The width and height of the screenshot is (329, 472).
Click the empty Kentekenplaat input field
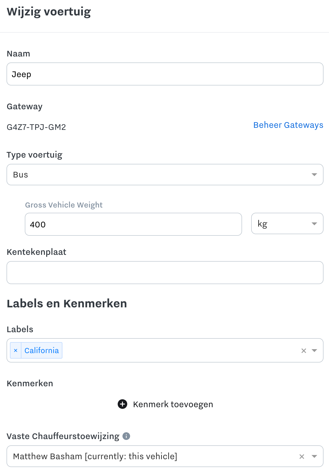click(165, 273)
